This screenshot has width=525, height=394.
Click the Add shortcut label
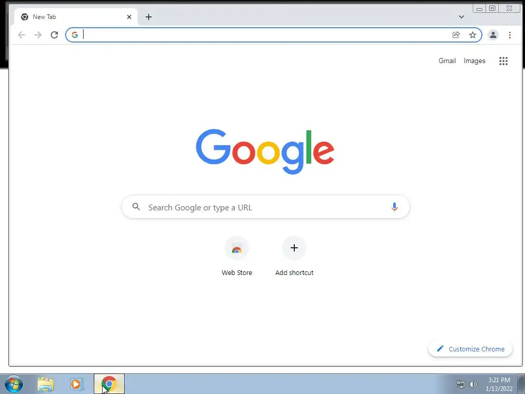(294, 273)
